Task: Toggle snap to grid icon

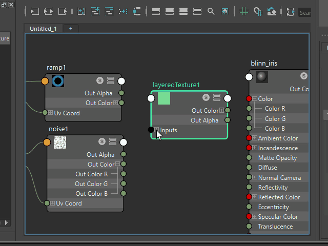Action: (258, 11)
